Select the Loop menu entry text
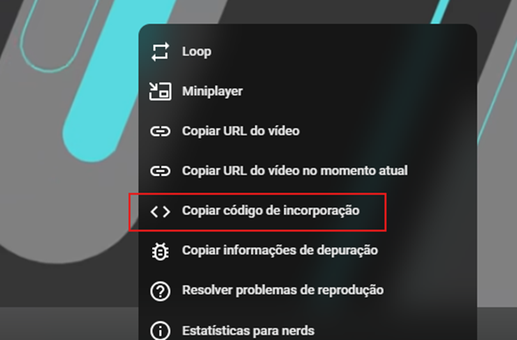 pyautogui.click(x=196, y=52)
